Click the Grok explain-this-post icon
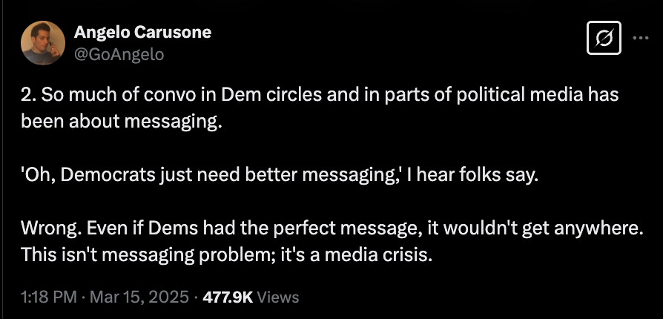The width and height of the screenshot is (663, 319). (x=604, y=38)
